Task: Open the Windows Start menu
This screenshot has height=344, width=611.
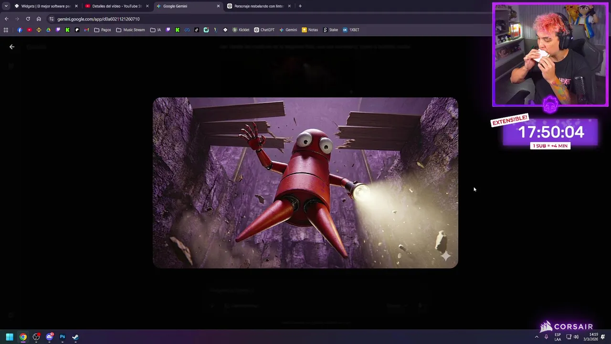Action: coord(10,337)
